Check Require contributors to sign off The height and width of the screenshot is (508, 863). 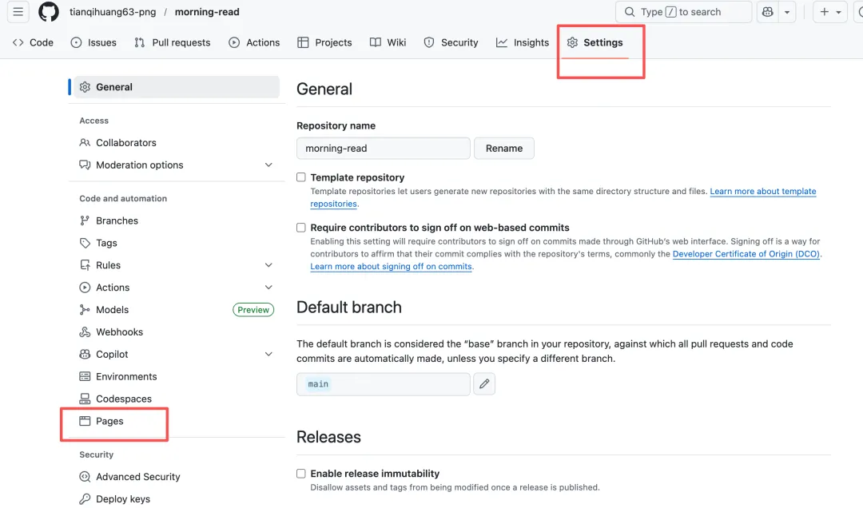(301, 228)
